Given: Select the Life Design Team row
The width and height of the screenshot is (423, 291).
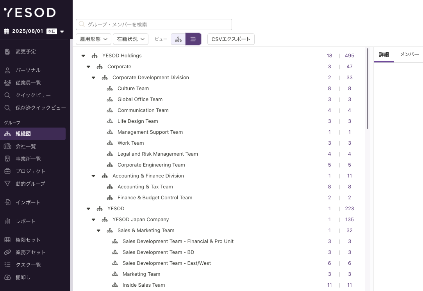Looking at the screenshot, I should pyautogui.click(x=219, y=121).
